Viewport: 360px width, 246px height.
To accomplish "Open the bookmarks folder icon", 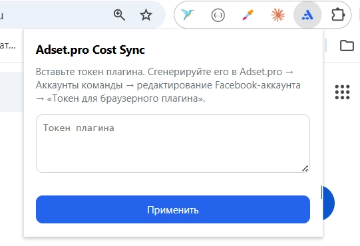I will click(x=347, y=45).
